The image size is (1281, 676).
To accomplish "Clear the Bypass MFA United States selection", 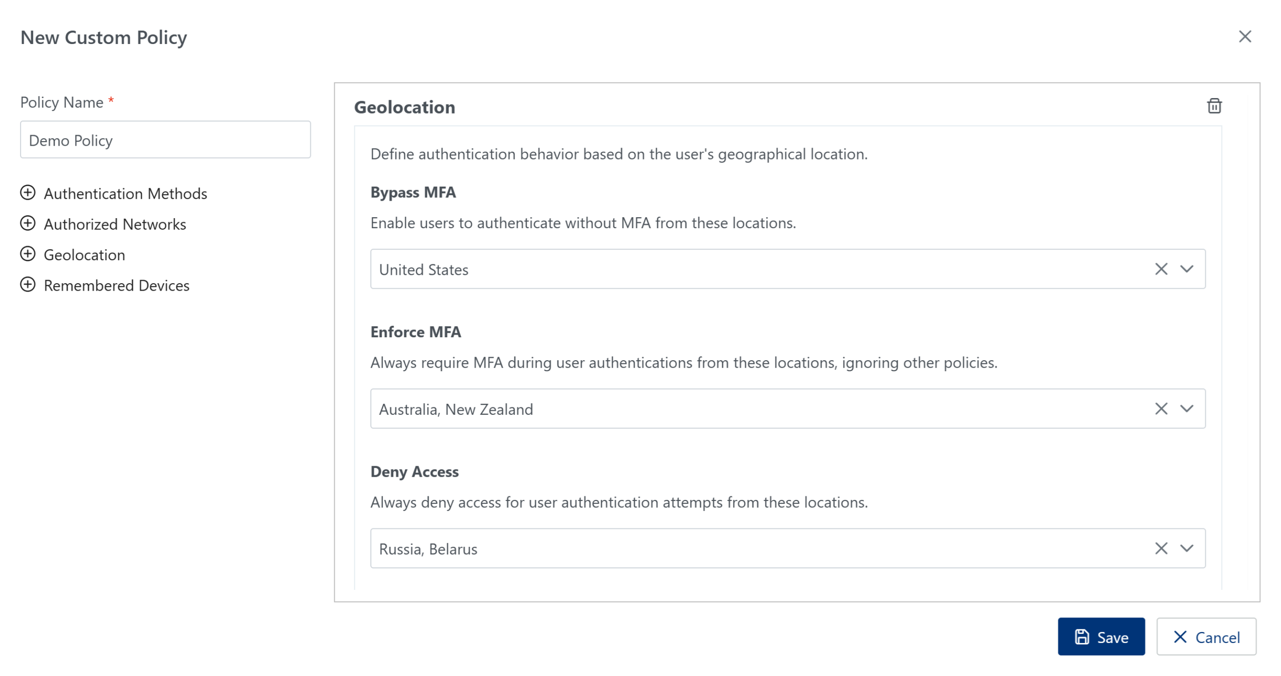I will pyautogui.click(x=1161, y=269).
